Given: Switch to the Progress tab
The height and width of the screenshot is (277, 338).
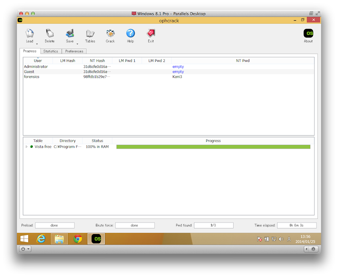Looking at the screenshot, I should (30, 51).
